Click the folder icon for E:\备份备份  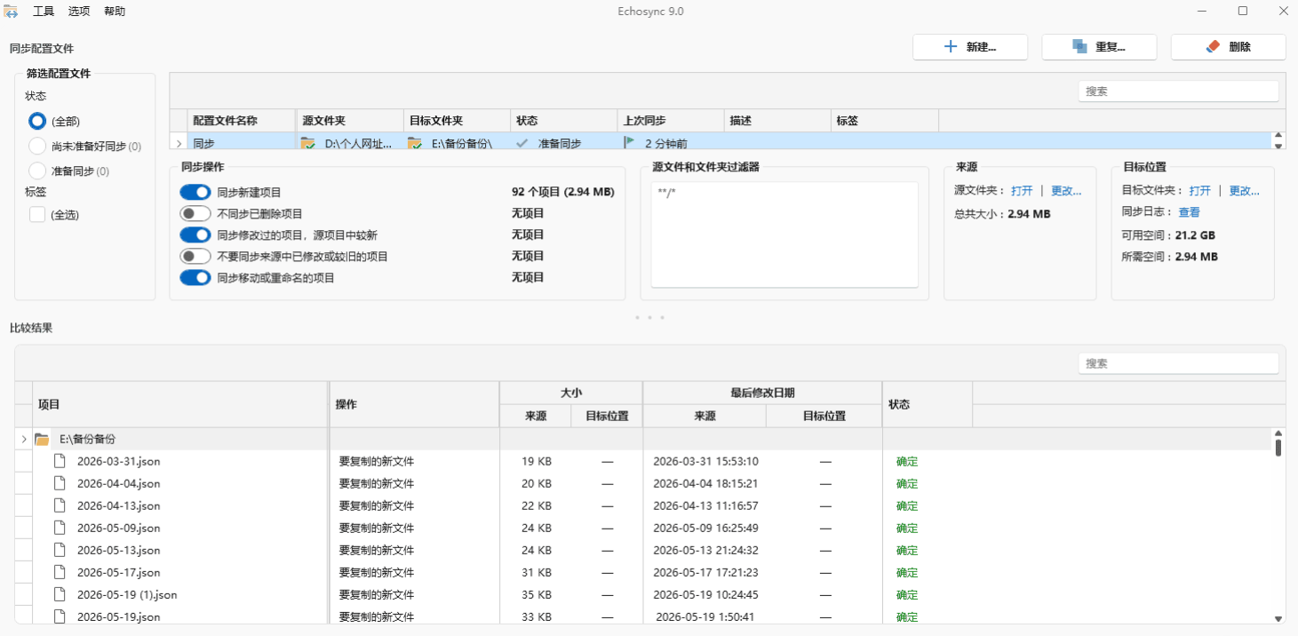tap(42, 439)
